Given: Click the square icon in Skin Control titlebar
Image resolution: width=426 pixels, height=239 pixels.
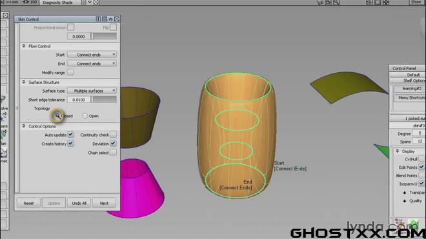Looking at the screenshot, I should click(x=105, y=19).
